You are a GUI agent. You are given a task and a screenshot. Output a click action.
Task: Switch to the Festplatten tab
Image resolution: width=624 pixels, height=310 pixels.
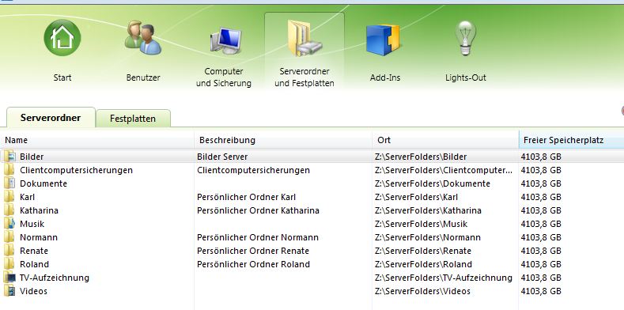133,119
